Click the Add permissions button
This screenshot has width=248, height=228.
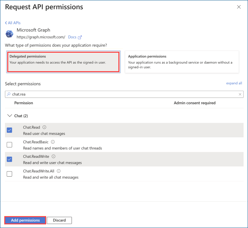point(25,220)
